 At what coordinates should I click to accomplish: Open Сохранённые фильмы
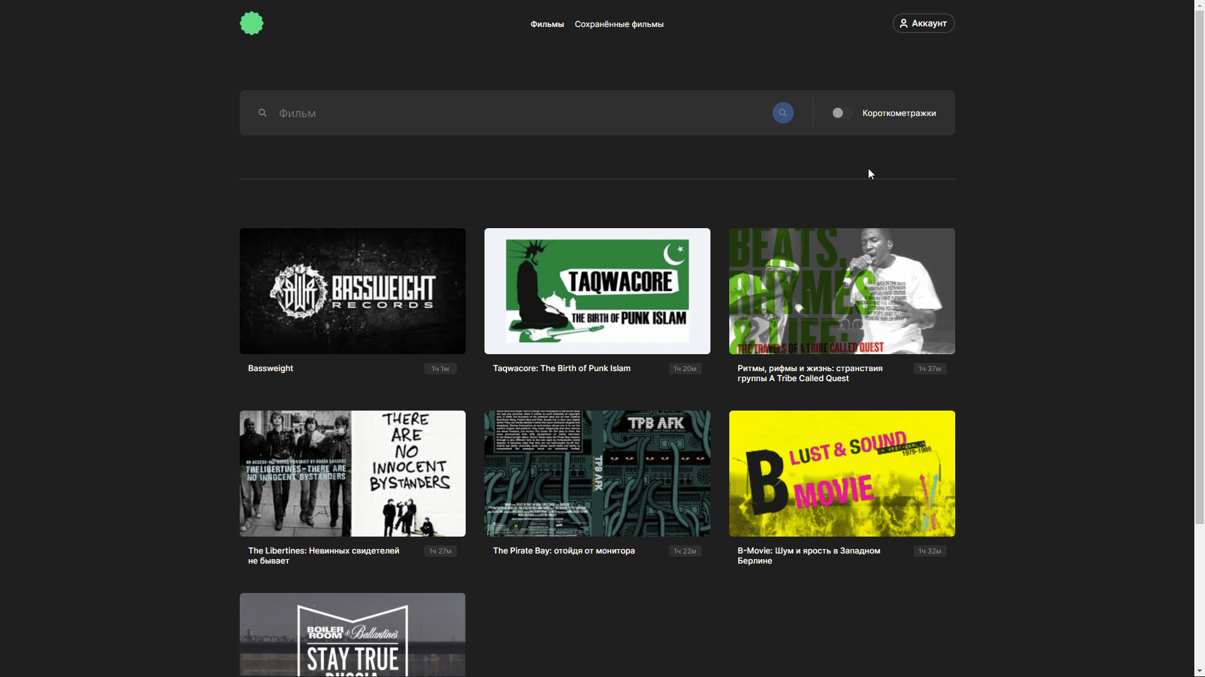[x=619, y=24]
